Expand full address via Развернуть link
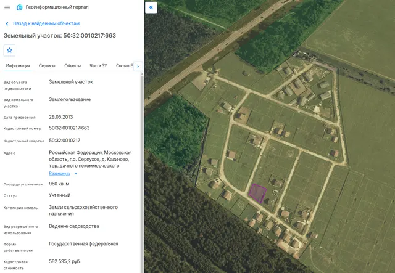 coord(59,173)
